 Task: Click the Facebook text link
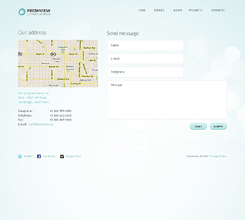tap(49, 156)
